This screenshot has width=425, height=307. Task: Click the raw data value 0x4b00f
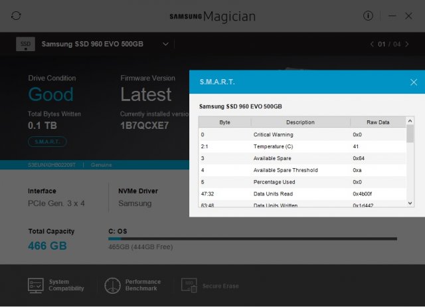(x=362, y=194)
